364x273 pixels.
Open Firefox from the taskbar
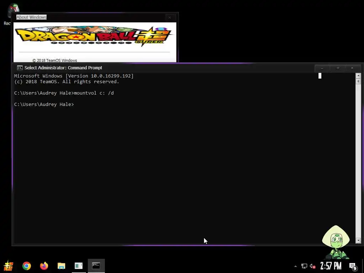pos(44,266)
